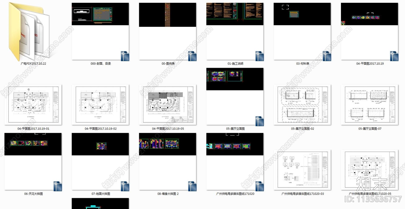Click the 05-展厅立面图-07 elevation preview
The height and width of the screenshot is (209, 405).
[x=370, y=105]
